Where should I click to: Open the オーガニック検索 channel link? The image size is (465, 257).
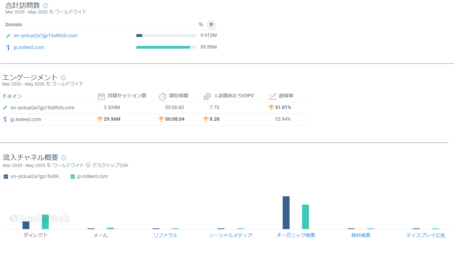(x=296, y=235)
